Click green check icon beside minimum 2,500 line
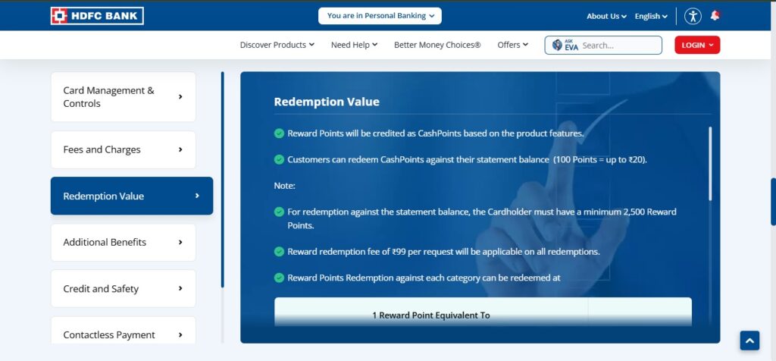 tap(279, 212)
